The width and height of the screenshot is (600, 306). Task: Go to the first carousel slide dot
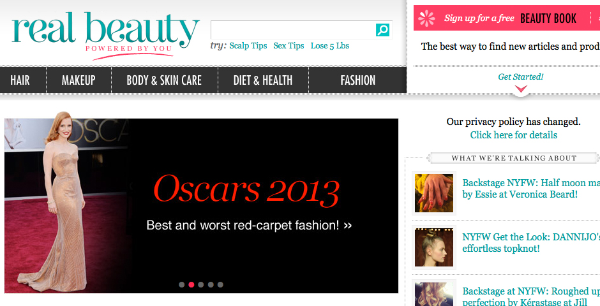[182, 284]
